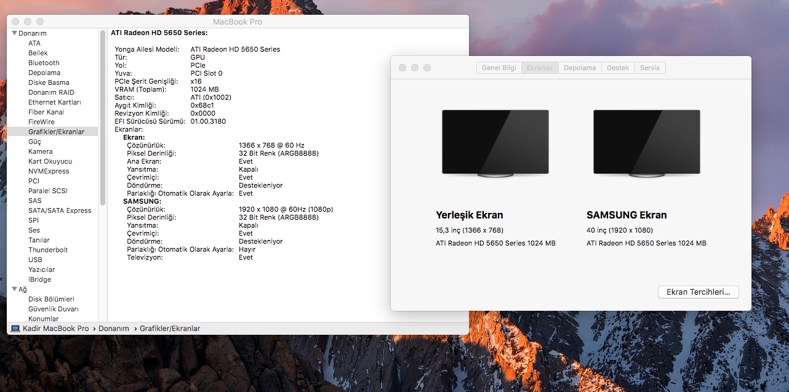The height and width of the screenshot is (392, 789).
Task: Click Donanım in the bottom path bar
Action: click(x=114, y=329)
